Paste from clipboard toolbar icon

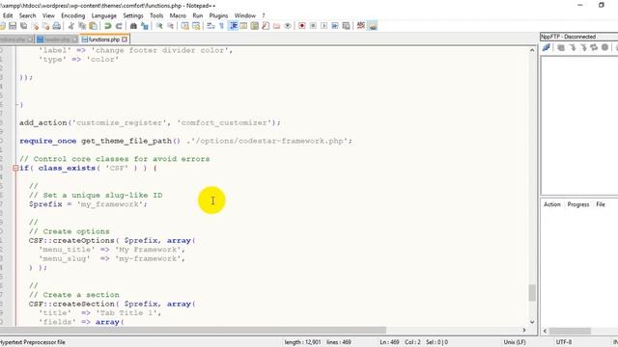point(93,26)
